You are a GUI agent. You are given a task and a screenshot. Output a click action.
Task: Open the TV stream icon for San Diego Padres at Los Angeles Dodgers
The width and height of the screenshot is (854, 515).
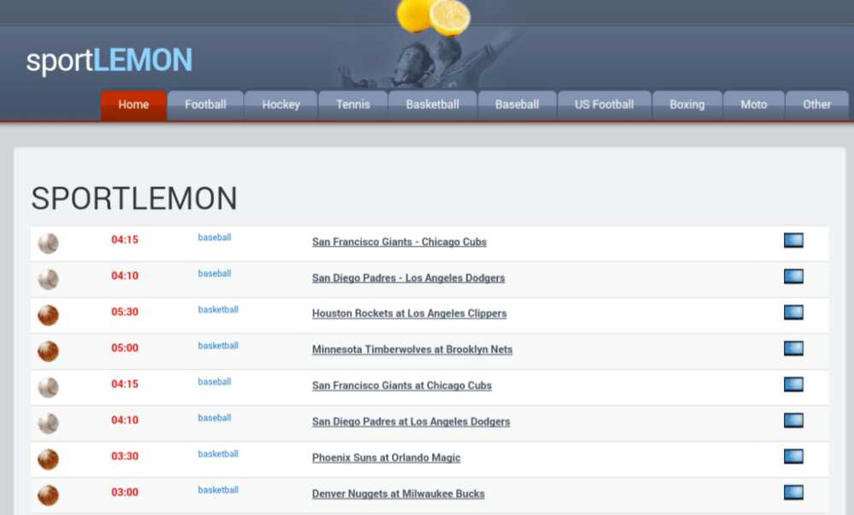793,420
